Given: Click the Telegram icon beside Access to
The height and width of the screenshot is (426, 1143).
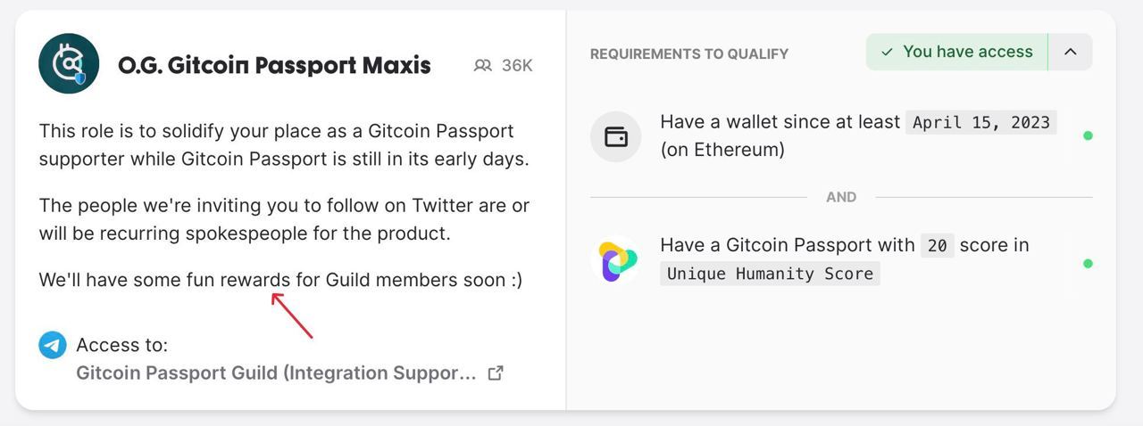Looking at the screenshot, I should (x=53, y=345).
